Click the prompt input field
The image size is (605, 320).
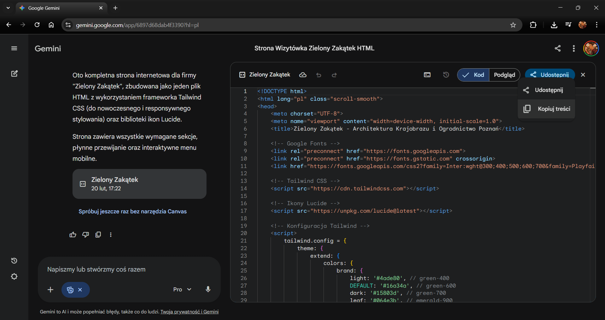pyautogui.click(x=129, y=270)
